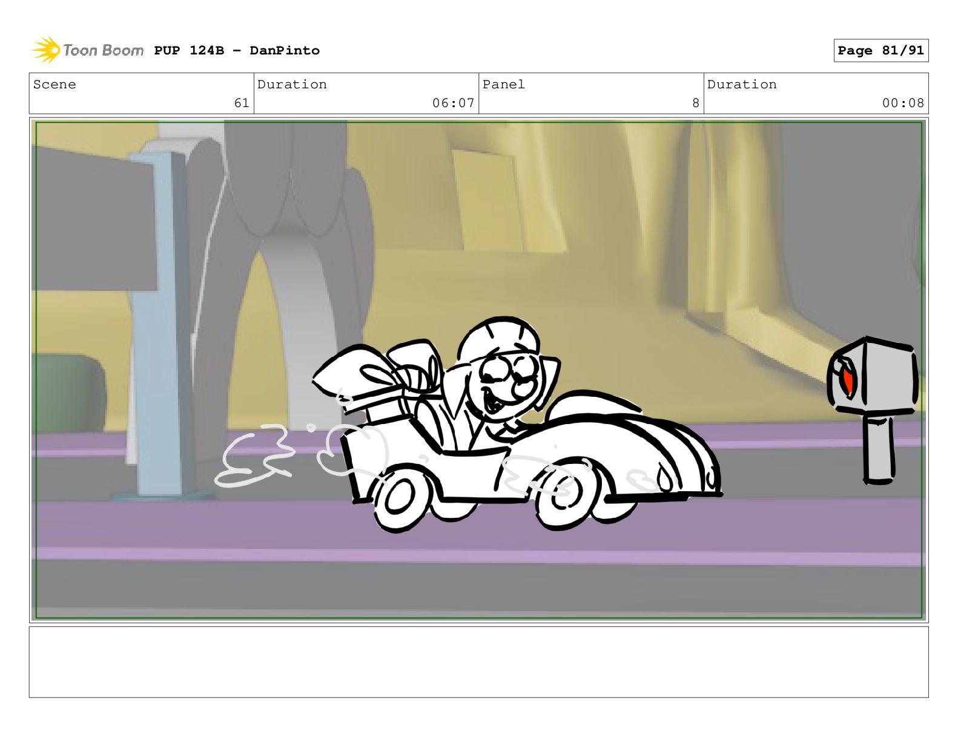Select the scene number '61'
958x741 pixels.
point(242,103)
